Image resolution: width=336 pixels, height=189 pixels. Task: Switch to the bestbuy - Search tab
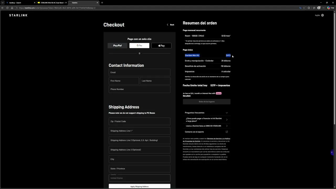(x=20, y=3)
